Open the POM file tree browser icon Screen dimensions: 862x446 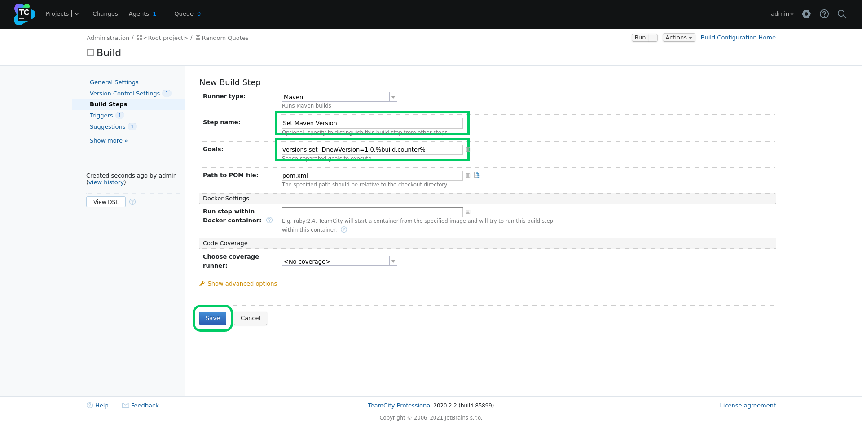point(477,176)
